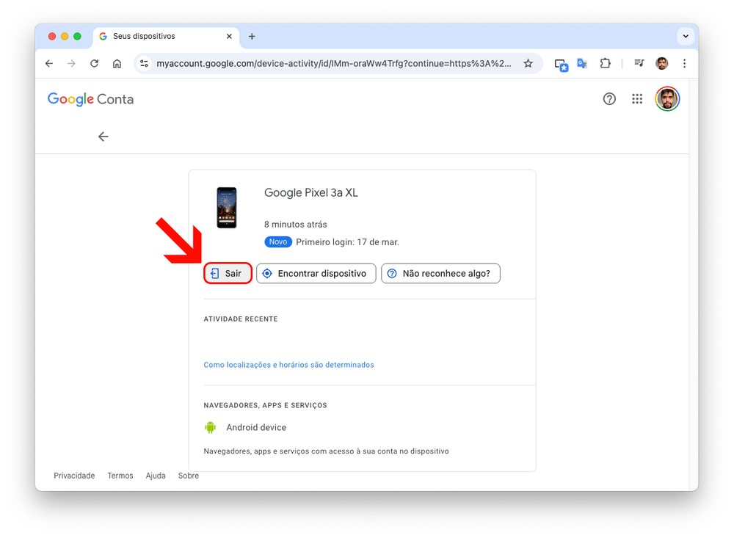Click the Sair sign-out button
The height and width of the screenshot is (538, 734).
click(228, 274)
